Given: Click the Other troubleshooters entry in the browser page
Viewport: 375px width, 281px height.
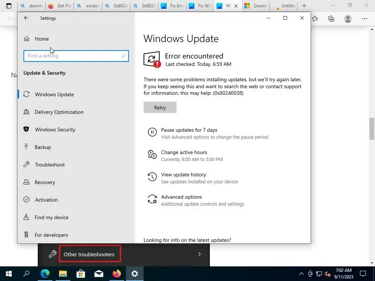Looking at the screenshot, I should click(x=89, y=255).
